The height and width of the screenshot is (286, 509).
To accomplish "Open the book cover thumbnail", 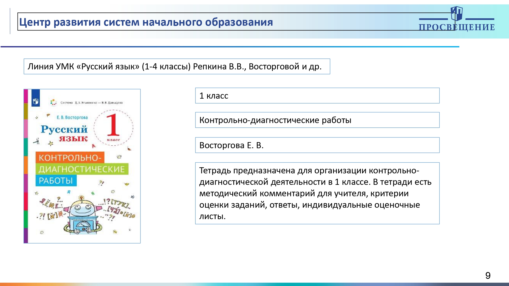I will coord(82,166).
